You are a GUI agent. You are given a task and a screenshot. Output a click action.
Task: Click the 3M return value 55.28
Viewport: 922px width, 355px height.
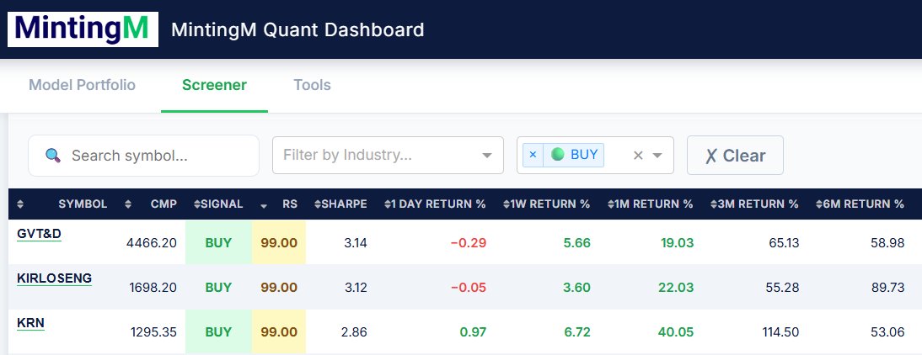click(784, 288)
